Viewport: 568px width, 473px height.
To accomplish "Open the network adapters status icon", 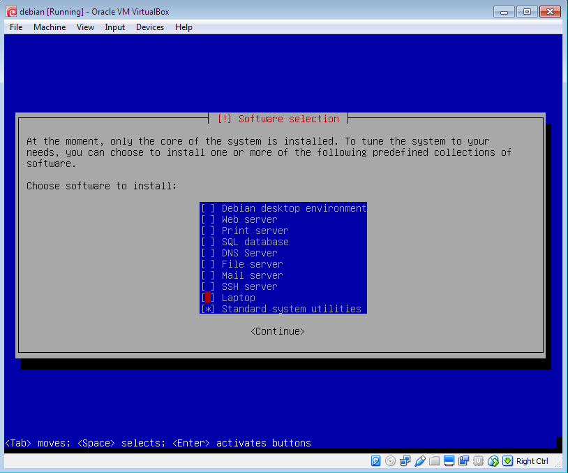I will click(405, 461).
